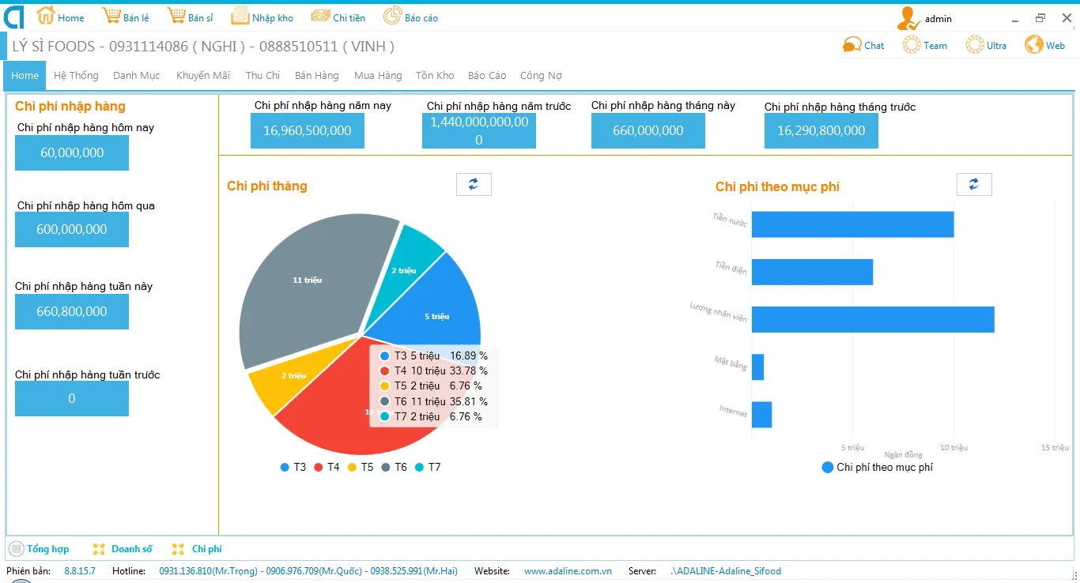Open Báo cáo report icon in toolbar
This screenshot has width=1080, height=583.
tap(392, 17)
